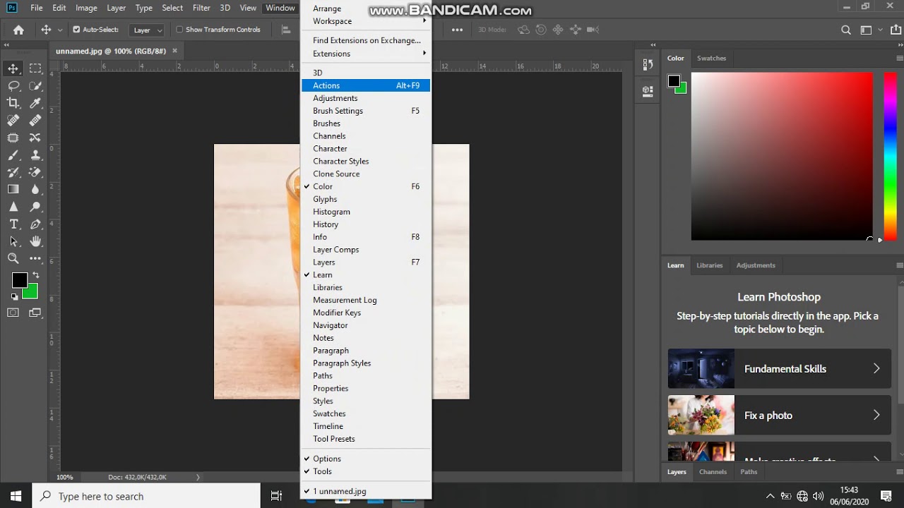
Task: Open the Fundamental Skills tutorial
Action: point(779,368)
